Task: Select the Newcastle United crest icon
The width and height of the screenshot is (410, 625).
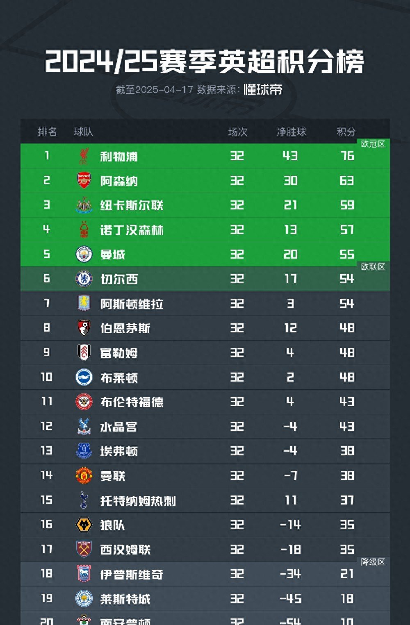Action: coord(84,205)
